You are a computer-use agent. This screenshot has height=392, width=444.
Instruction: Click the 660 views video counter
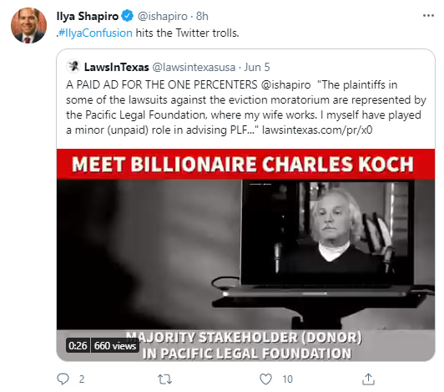click(x=115, y=345)
